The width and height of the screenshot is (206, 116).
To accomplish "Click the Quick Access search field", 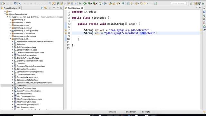I will [x=178, y=4].
